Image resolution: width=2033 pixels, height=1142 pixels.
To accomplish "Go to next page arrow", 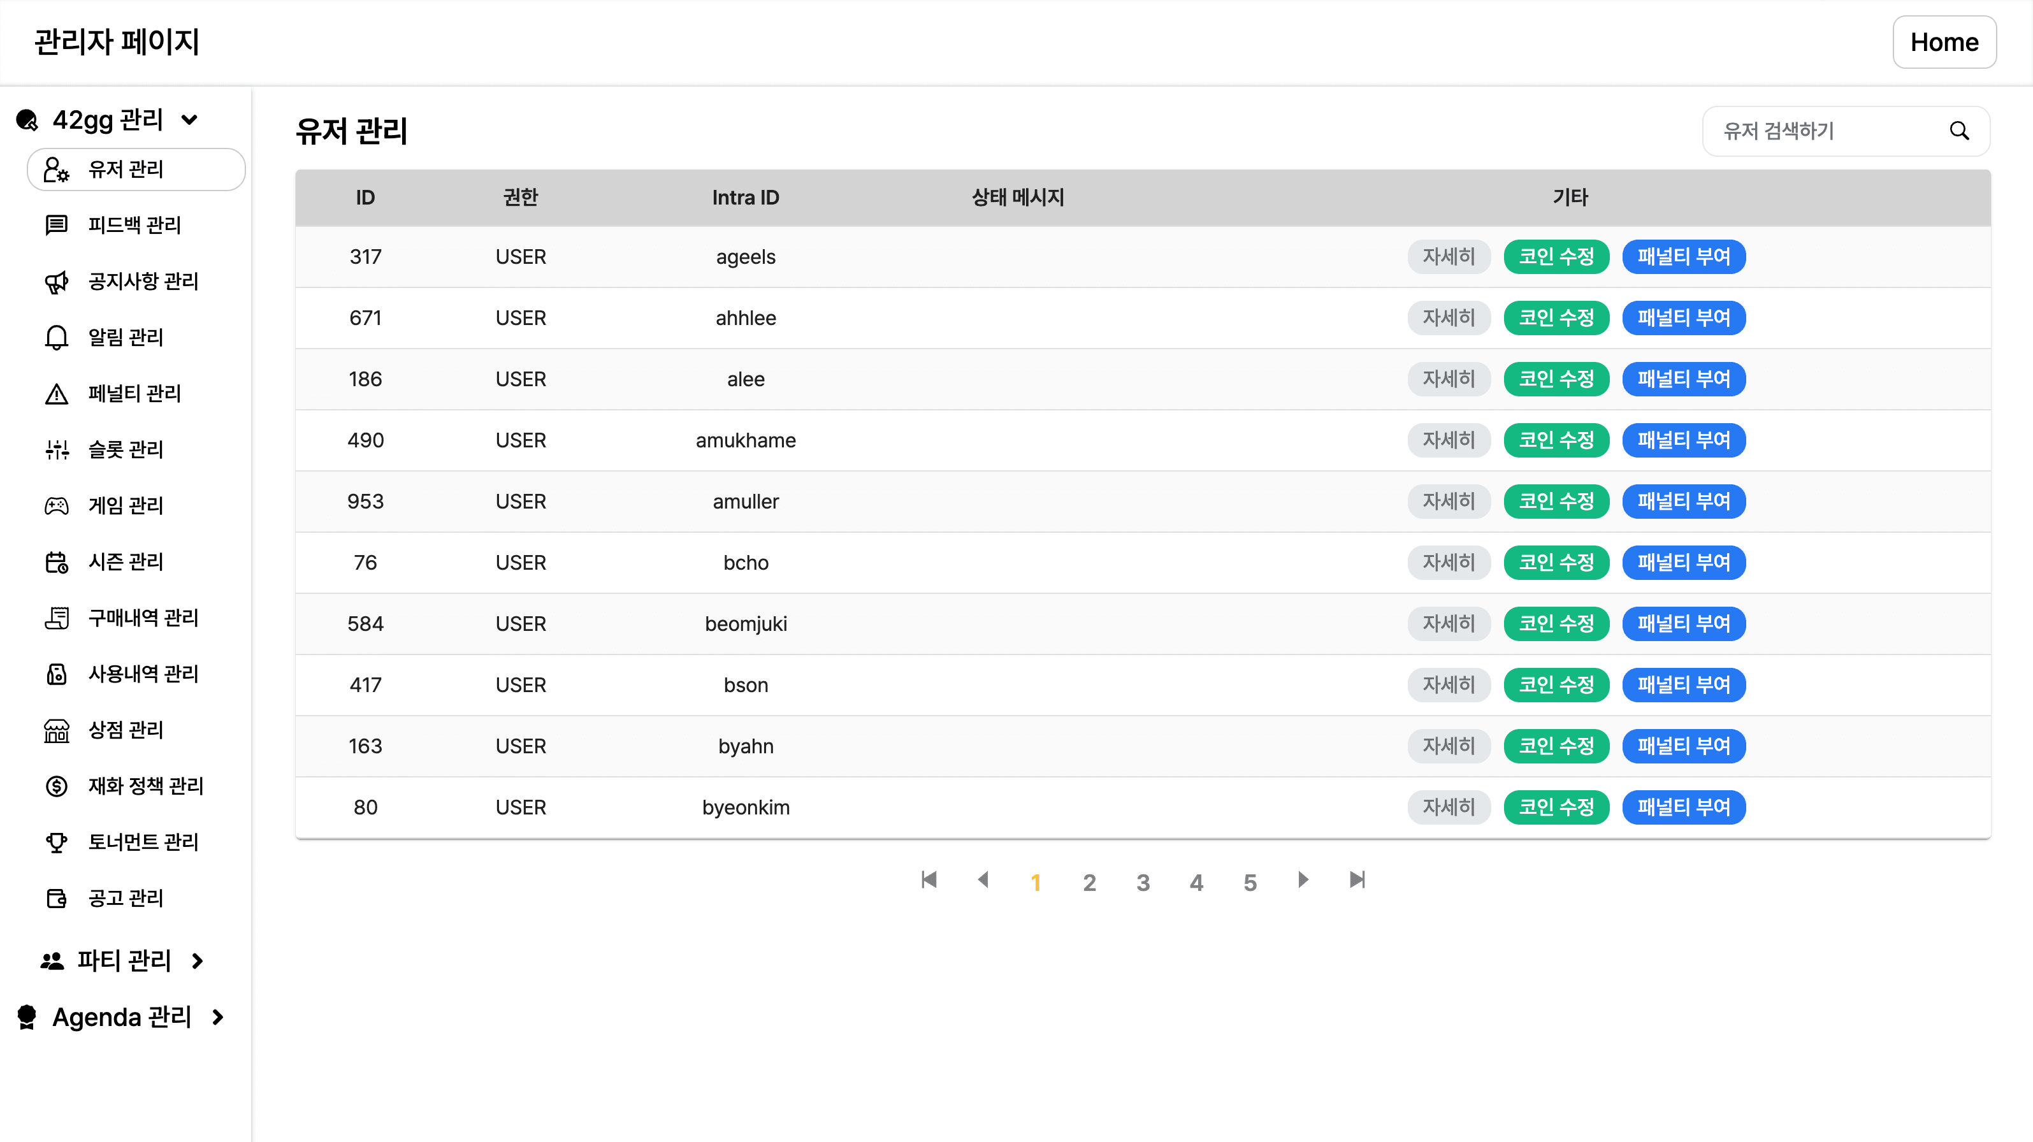I will 1303,879.
